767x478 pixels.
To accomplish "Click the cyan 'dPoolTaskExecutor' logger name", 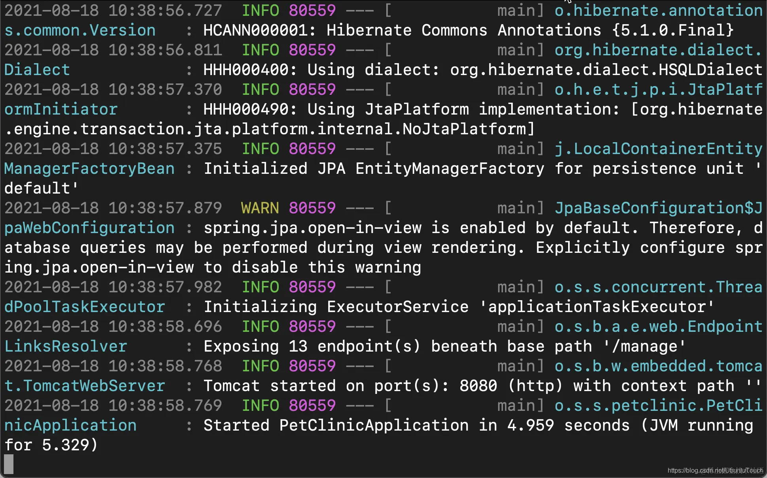I will coord(85,307).
